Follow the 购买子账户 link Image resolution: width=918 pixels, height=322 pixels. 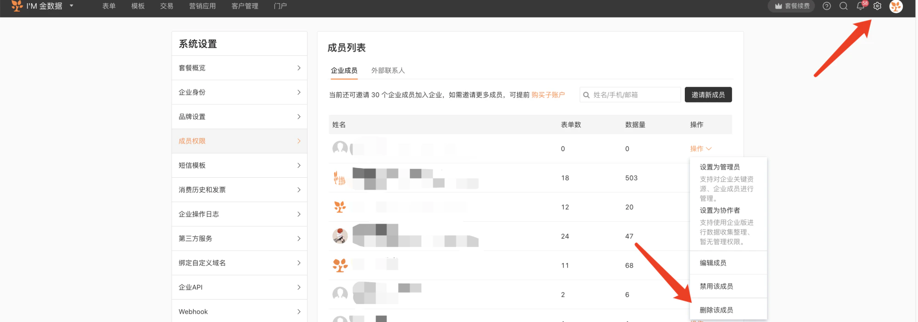coord(548,95)
